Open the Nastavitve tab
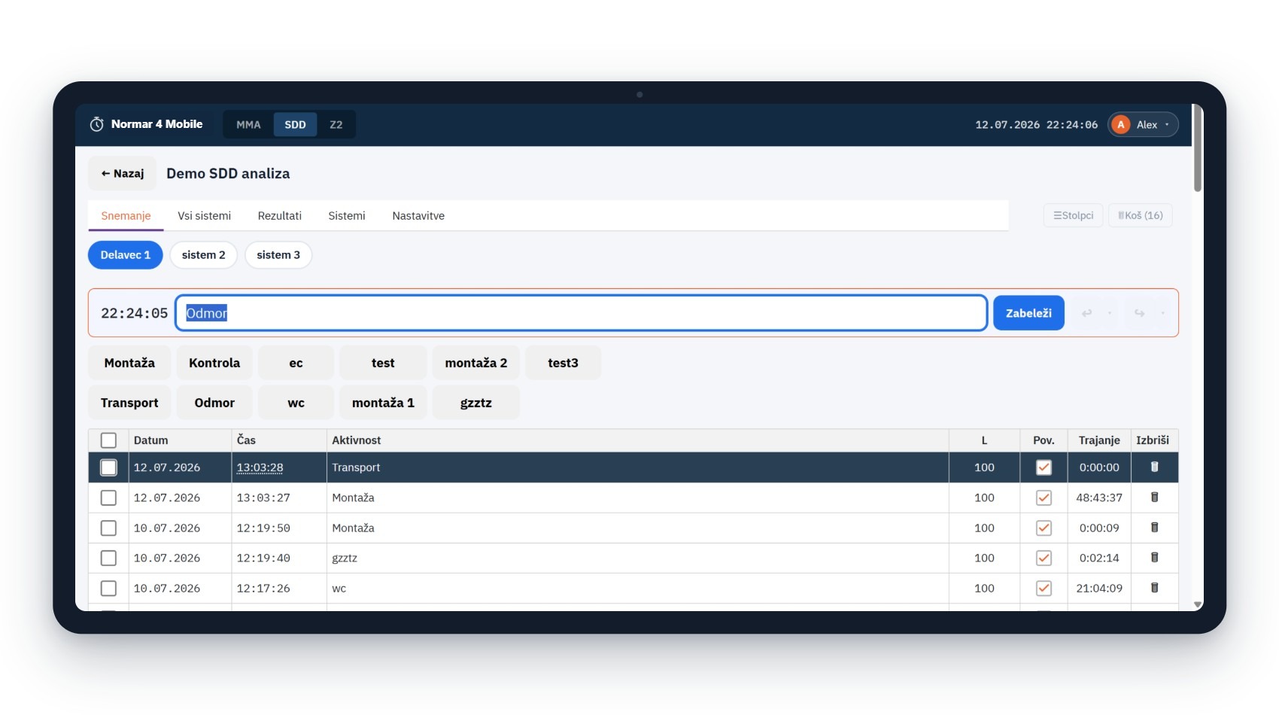The height and width of the screenshot is (715, 1279). point(418,216)
